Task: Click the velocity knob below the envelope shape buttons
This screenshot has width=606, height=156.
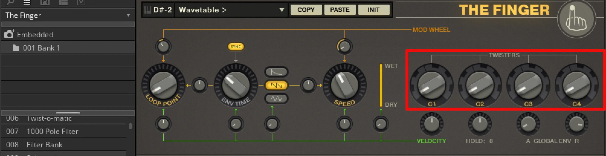Action: click(x=272, y=124)
